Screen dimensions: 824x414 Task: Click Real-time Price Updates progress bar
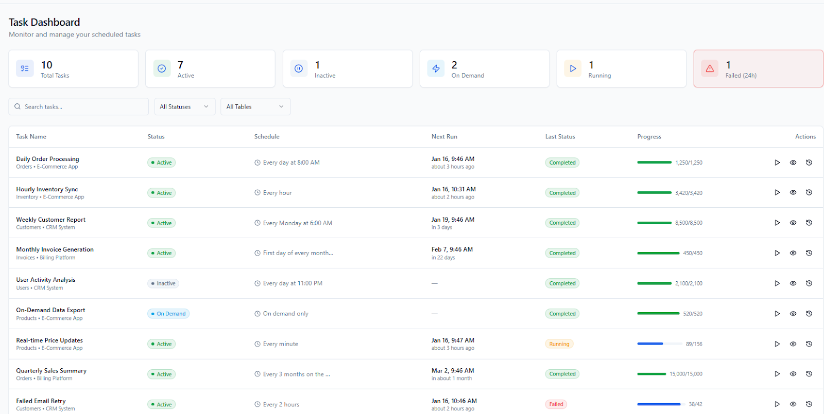[x=658, y=344]
